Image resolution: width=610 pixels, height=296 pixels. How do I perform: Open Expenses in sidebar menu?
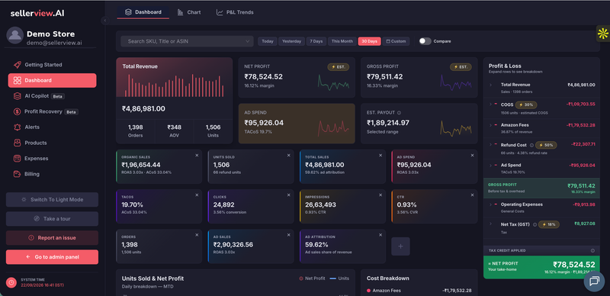click(x=52, y=158)
